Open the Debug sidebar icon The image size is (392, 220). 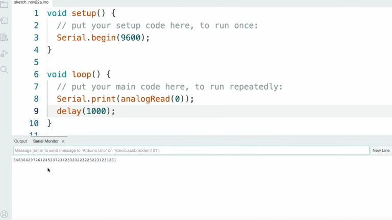(x=4, y=53)
